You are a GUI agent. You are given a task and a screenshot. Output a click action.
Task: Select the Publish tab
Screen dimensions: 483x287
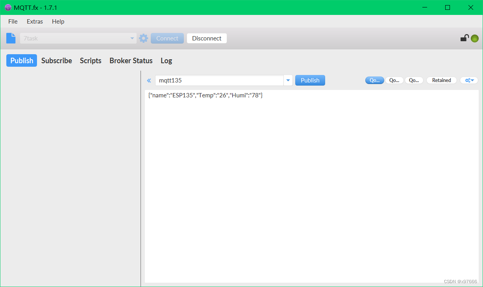[x=22, y=60]
